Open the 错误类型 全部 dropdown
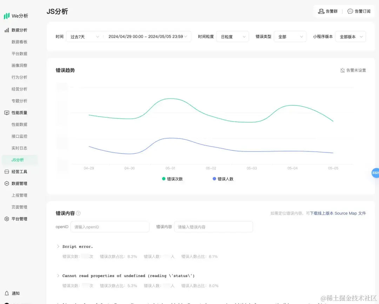Viewport: 379px width, 304px height. [x=290, y=37]
